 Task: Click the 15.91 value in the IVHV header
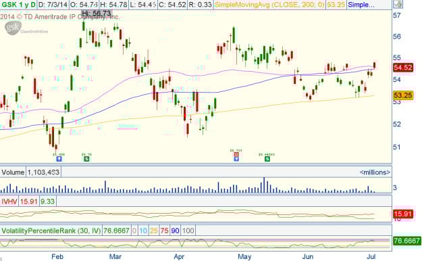(28, 201)
